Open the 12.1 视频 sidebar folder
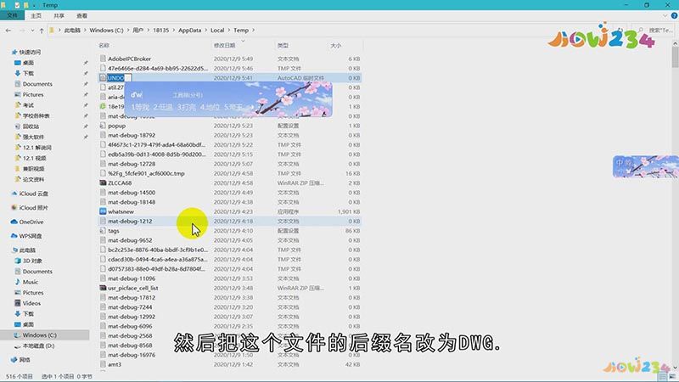Image resolution: width=679 pixels, height=382 pixels. pos(34,158)
